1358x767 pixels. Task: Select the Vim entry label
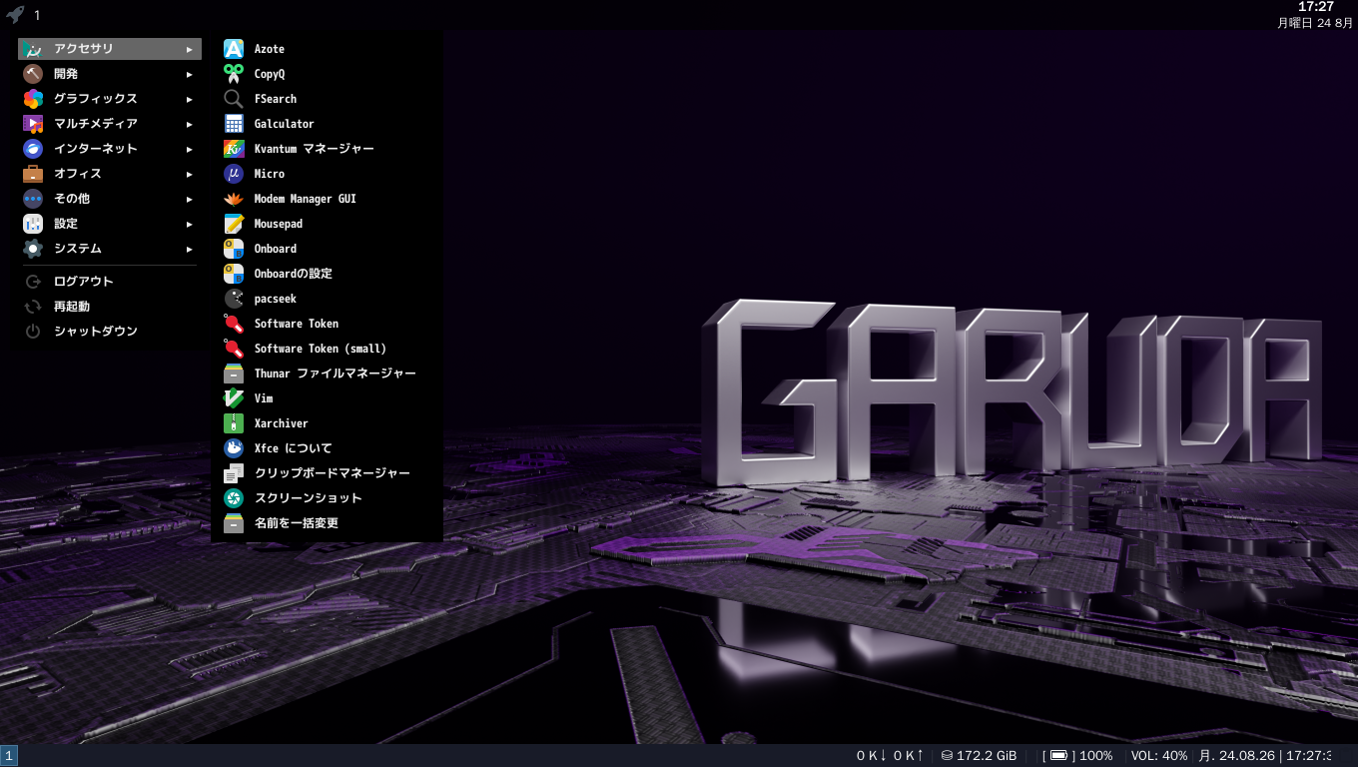click(264, 398)
